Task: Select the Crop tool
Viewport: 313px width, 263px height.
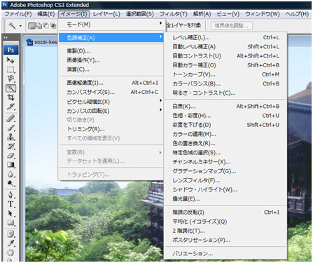Action: [x=11, y=97]
